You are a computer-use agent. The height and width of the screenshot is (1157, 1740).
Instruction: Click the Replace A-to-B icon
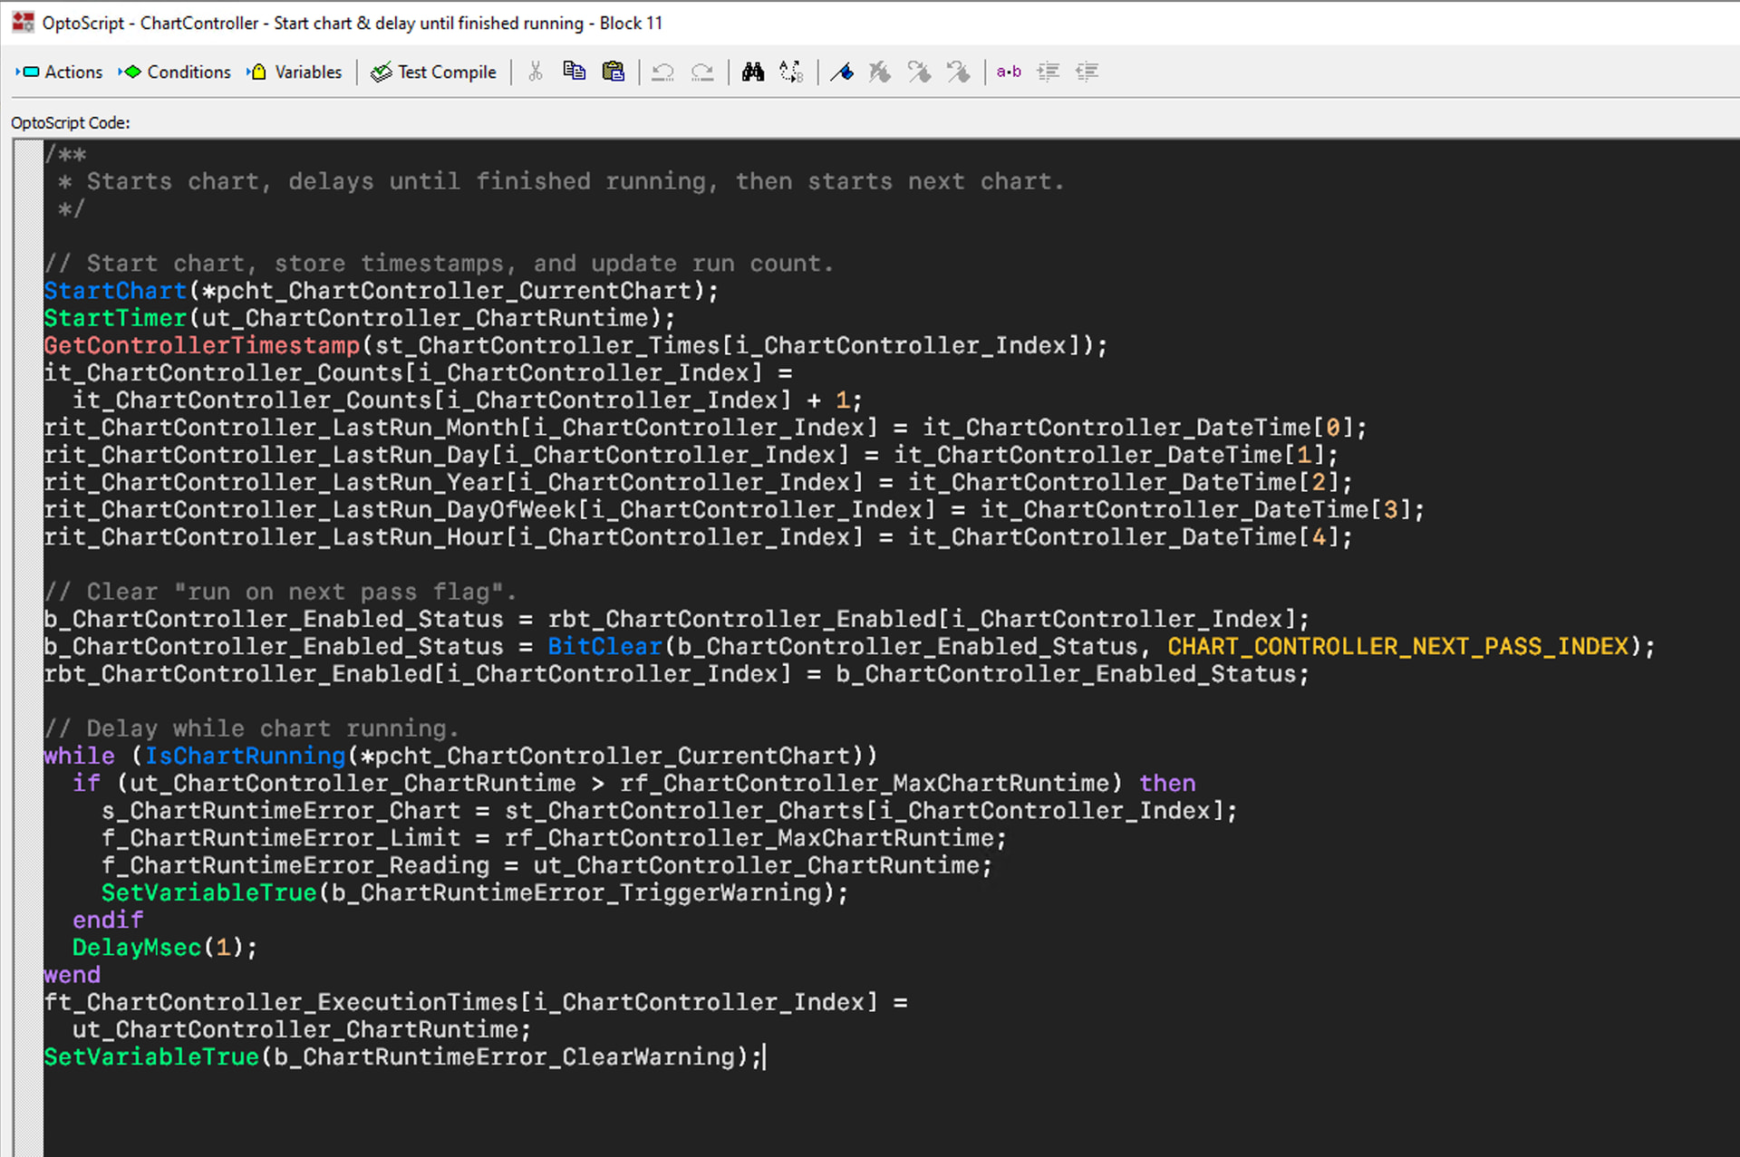[791, 72]
